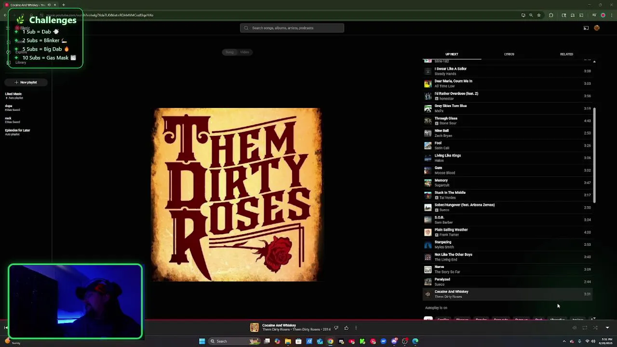
Task: Play S.O.B. by Sam Barber
Action: point(507,220)
